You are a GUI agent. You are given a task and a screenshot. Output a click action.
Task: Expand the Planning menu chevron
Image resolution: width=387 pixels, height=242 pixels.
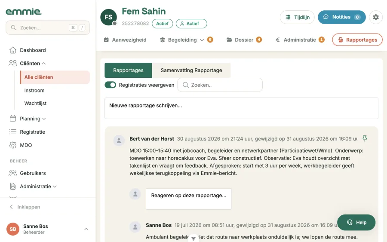click(44, 119)
